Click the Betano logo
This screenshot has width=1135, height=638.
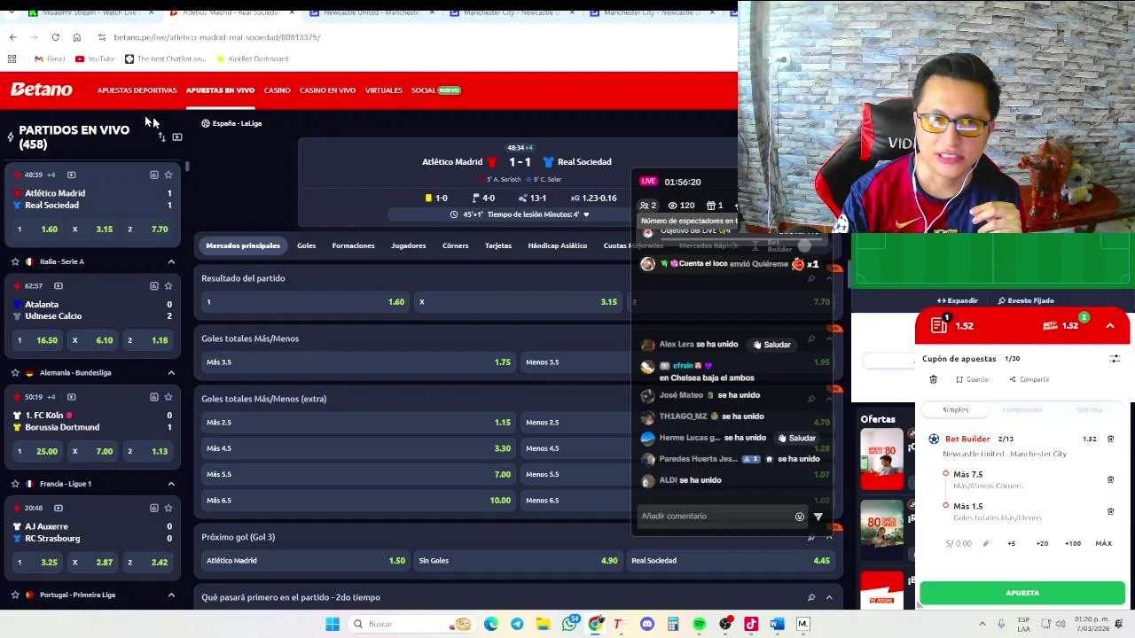tap(41, 89)
